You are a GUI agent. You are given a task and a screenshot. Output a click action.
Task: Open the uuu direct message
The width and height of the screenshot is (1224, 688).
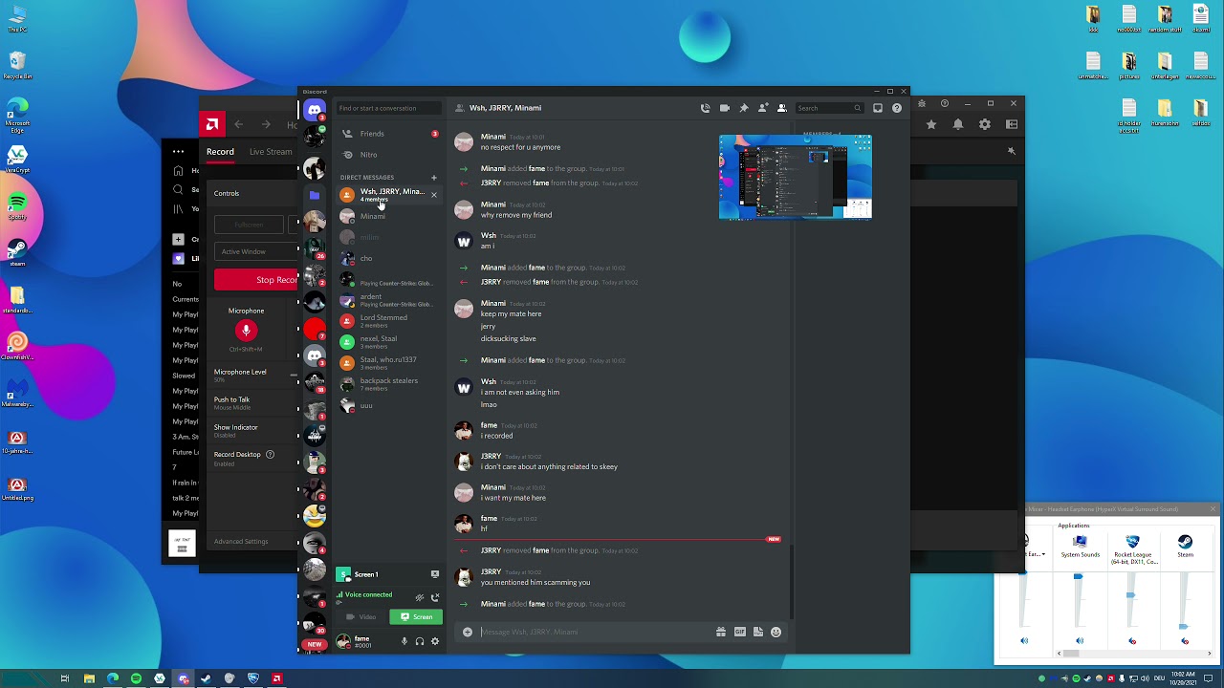(x=388, y=405)
